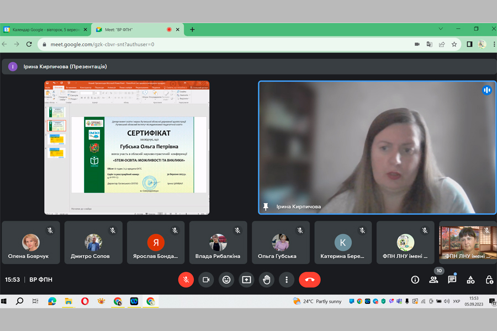This screenshot has height=331, width=497.
Task: Open the chat with everyone panel
Action: coord(452,280)
